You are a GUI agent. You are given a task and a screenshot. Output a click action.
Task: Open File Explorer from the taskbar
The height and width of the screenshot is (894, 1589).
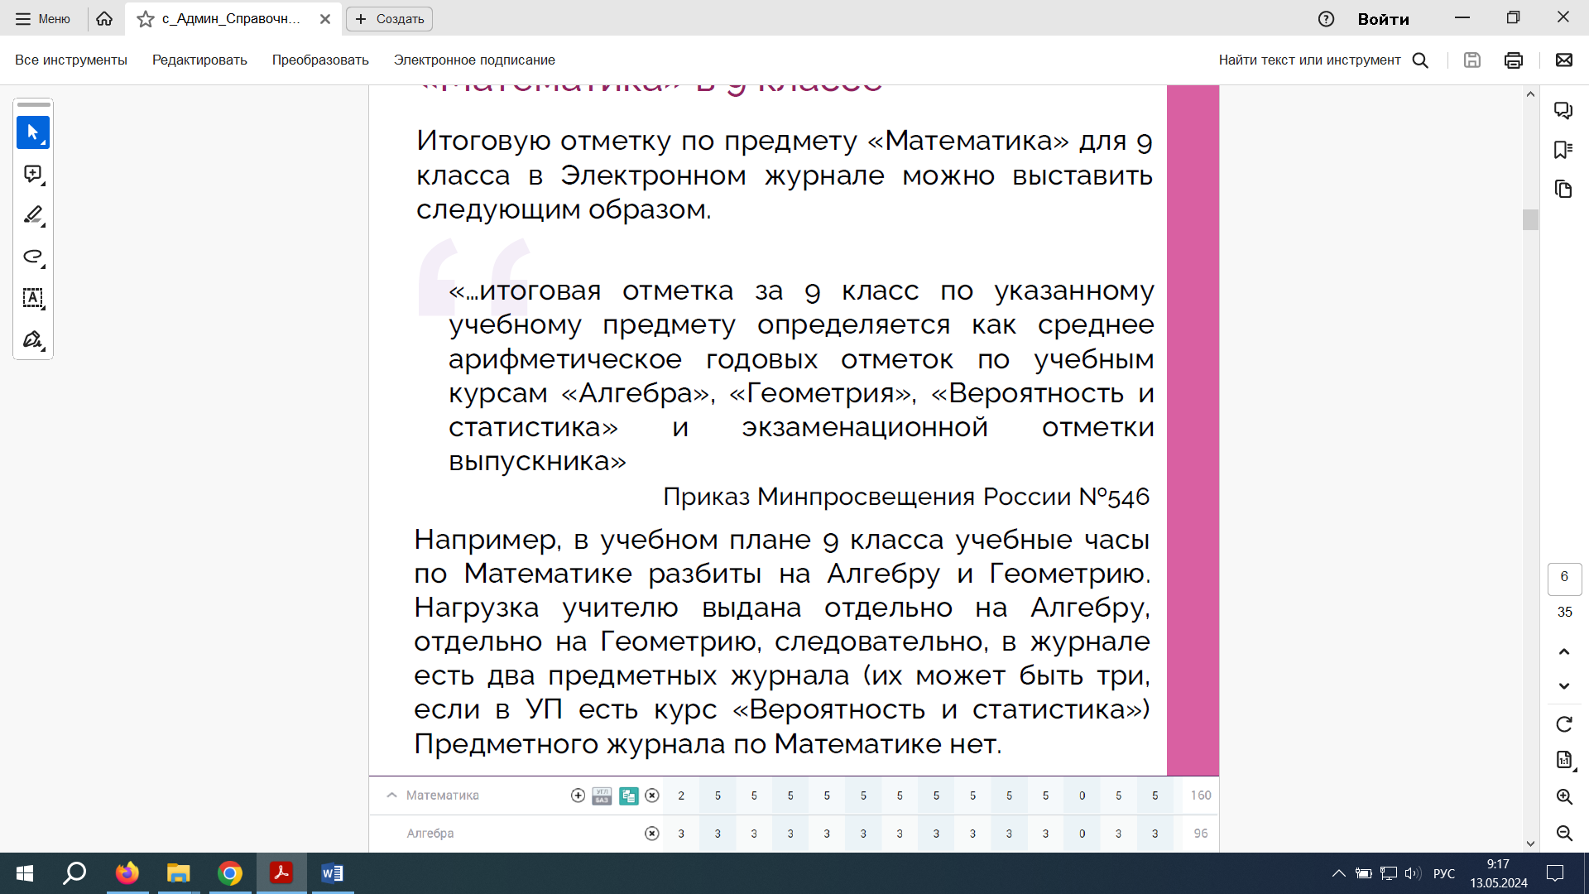pyautogui.click(x=179, y=873)
